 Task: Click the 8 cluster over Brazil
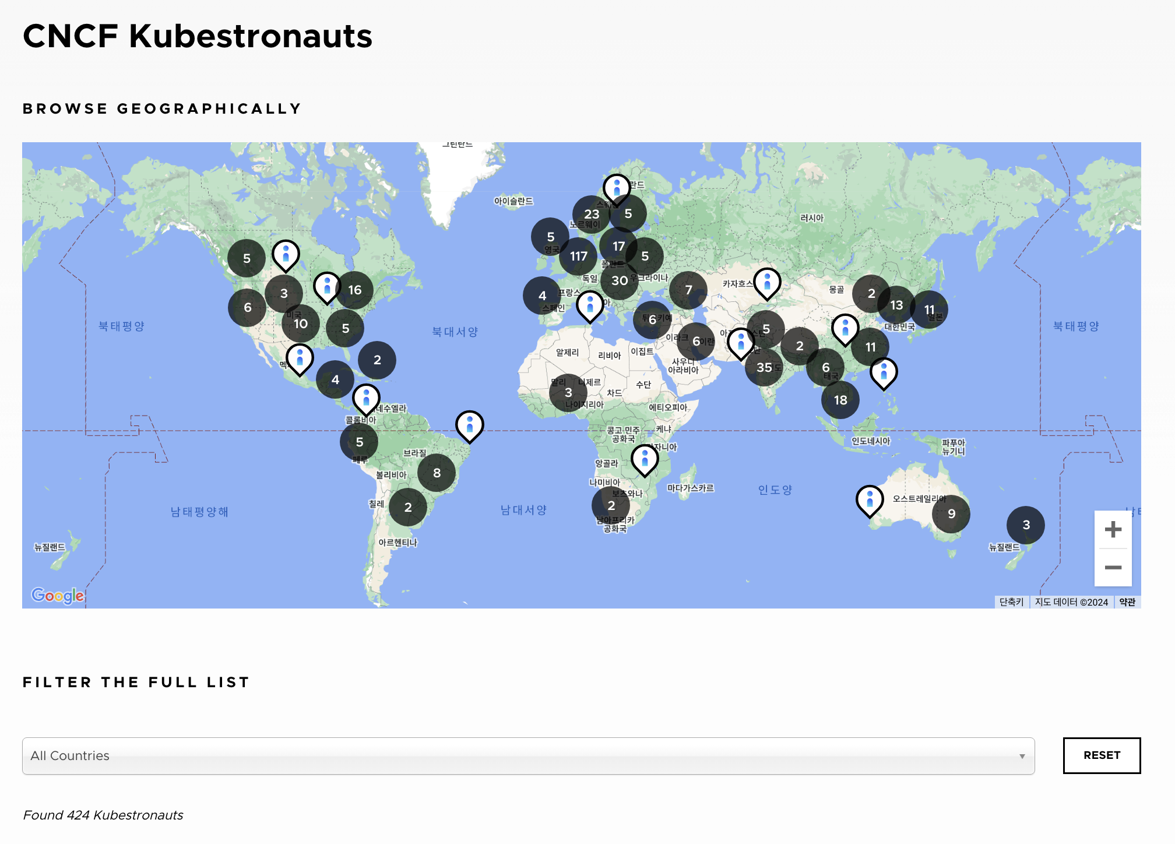(x=437, y=473)
